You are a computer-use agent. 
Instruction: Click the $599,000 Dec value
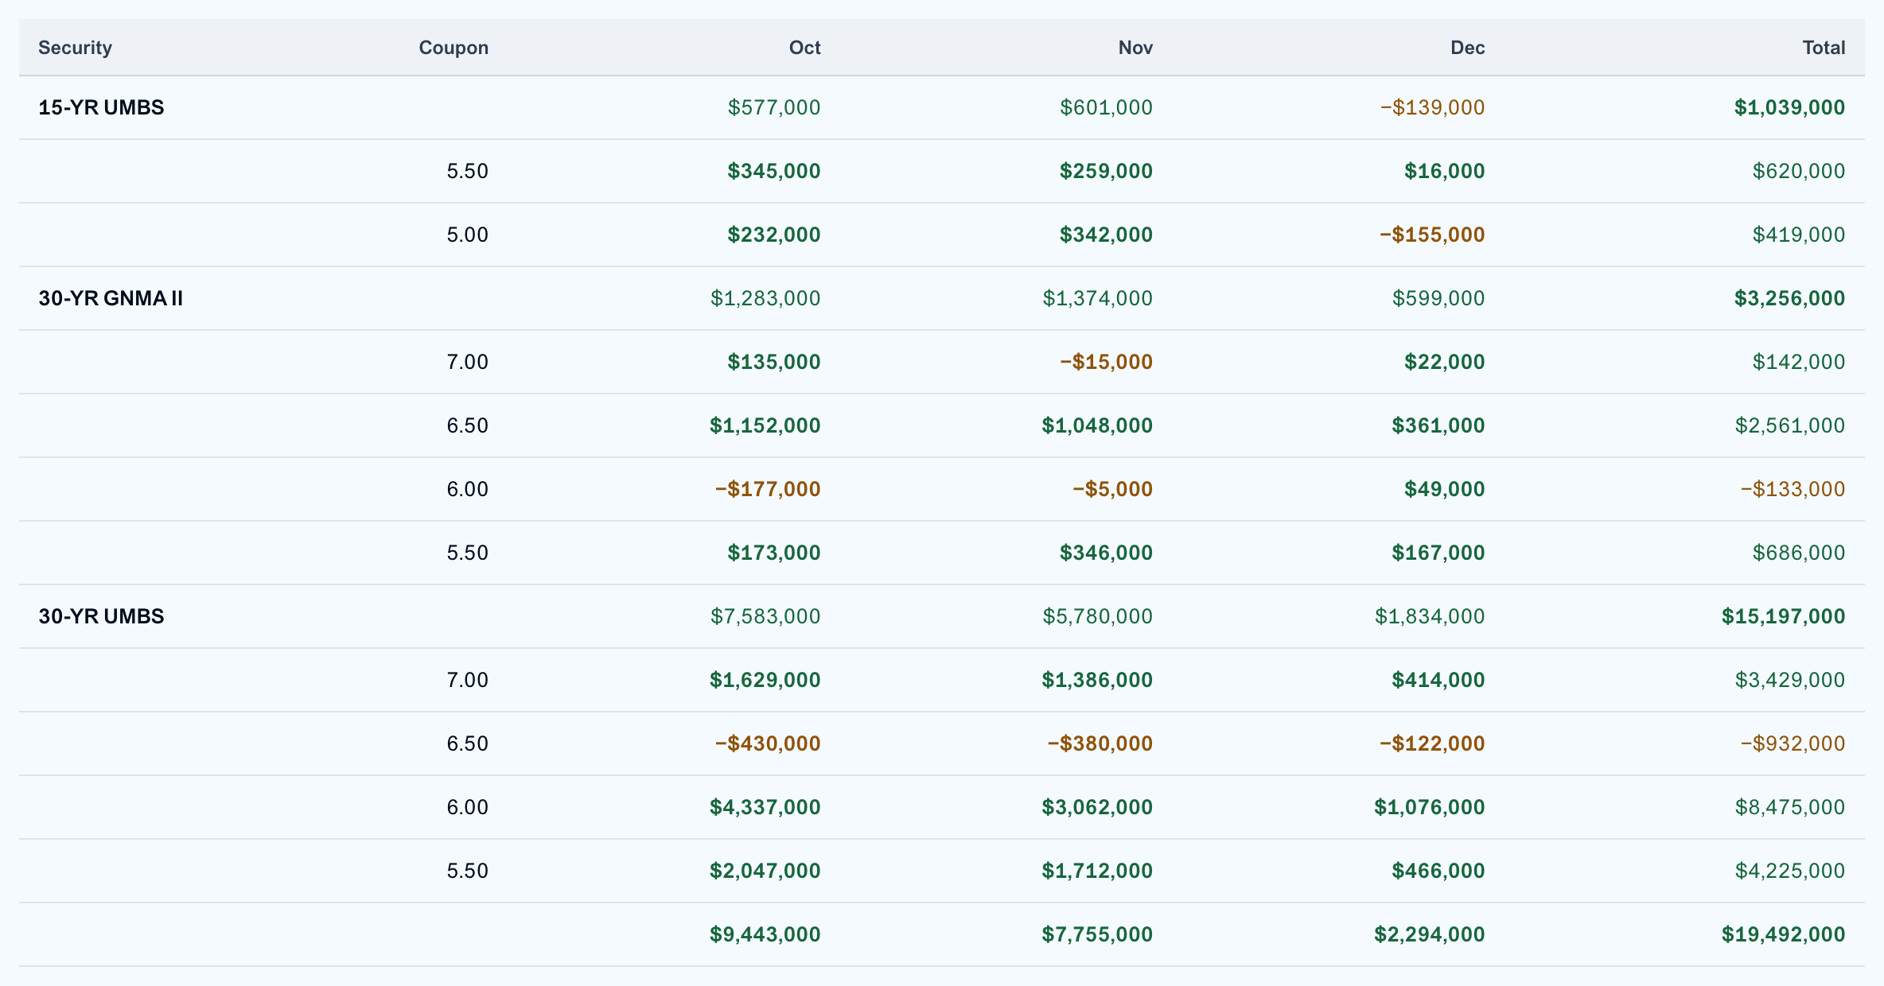[1438, 298]
